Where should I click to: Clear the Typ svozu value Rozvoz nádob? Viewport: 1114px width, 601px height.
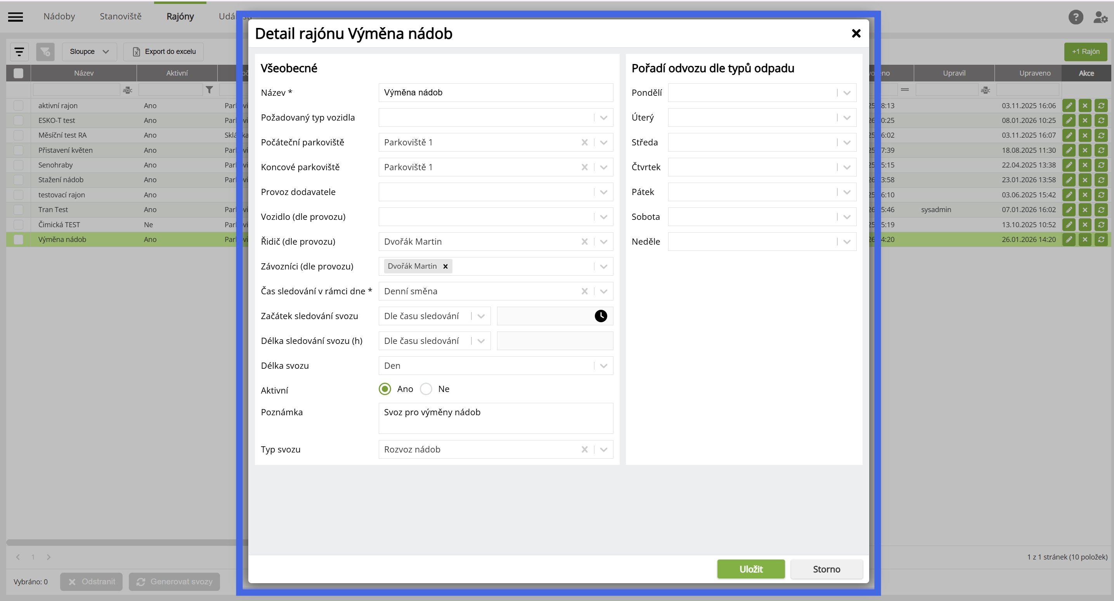pyautogui.click(x=584, y=449)
